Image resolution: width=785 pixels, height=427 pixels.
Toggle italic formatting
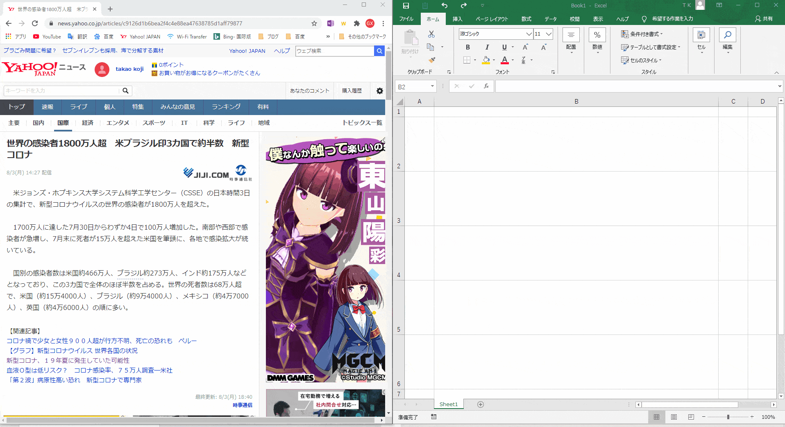click(487, 47)
